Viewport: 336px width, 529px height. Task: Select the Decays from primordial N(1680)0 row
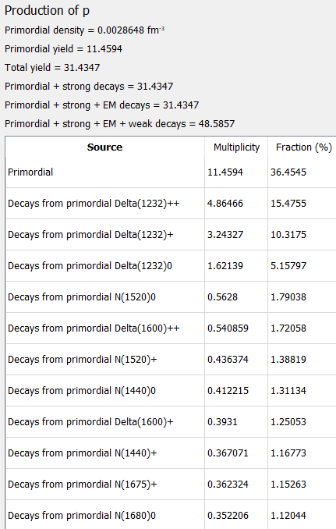pos(171,515)
